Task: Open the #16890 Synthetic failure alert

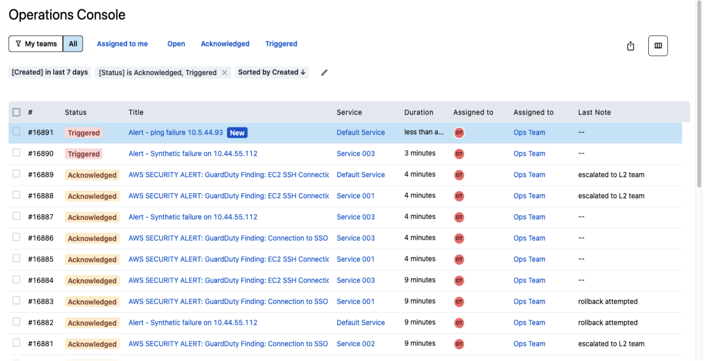Action: pyautogui.click(x=193, y=154)
